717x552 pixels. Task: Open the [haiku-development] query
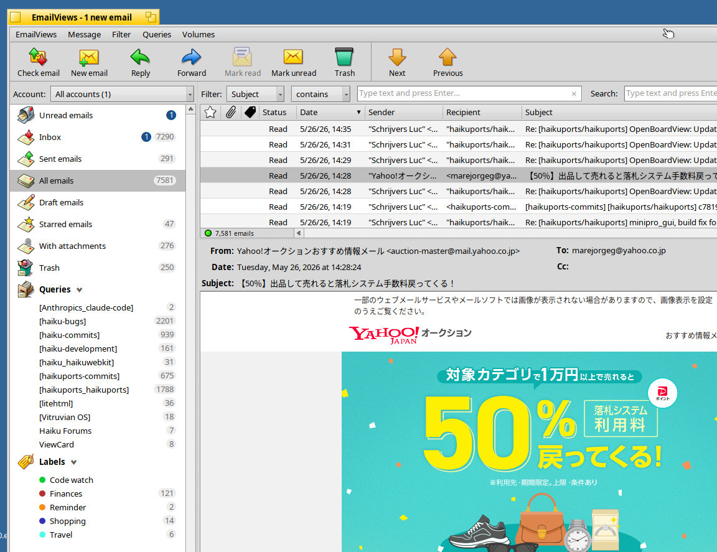coord(98,349)
